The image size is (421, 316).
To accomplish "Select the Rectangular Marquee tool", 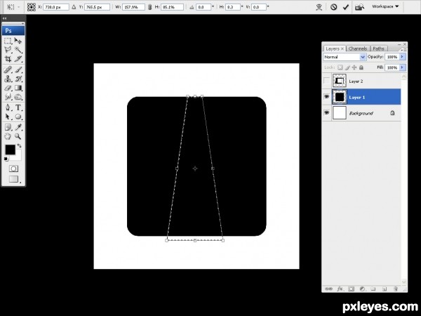I will 8,41.
